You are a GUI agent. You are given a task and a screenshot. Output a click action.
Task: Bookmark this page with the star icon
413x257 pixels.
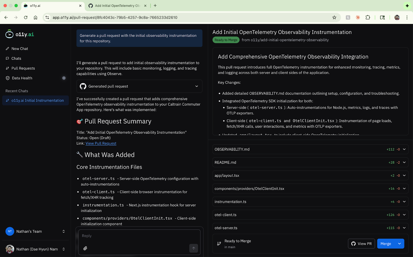point(334,18)
